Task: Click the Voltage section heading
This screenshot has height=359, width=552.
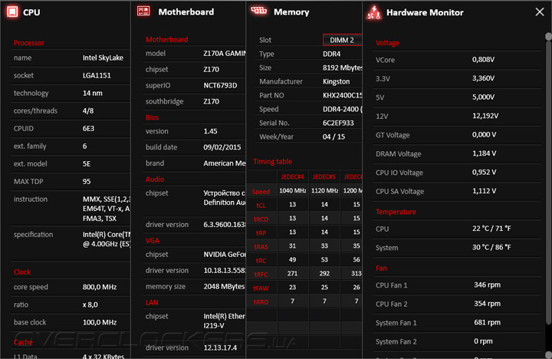Action: (x=387, y=43)
